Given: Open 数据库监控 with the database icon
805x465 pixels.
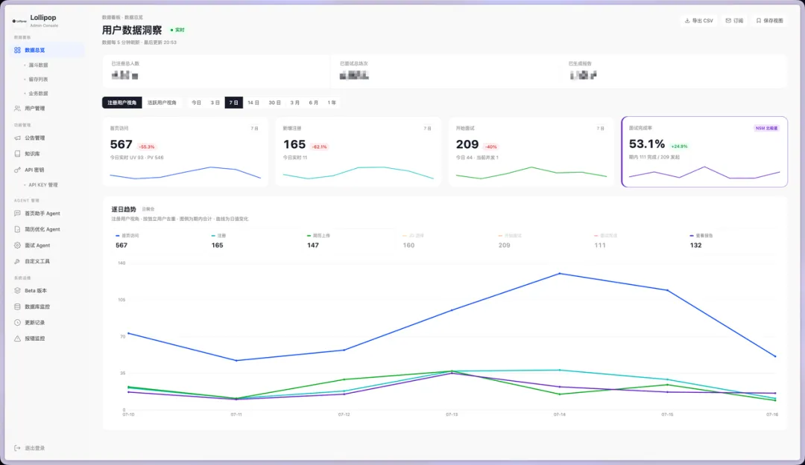Looking at the screenshot, I should tap(17, 307).
